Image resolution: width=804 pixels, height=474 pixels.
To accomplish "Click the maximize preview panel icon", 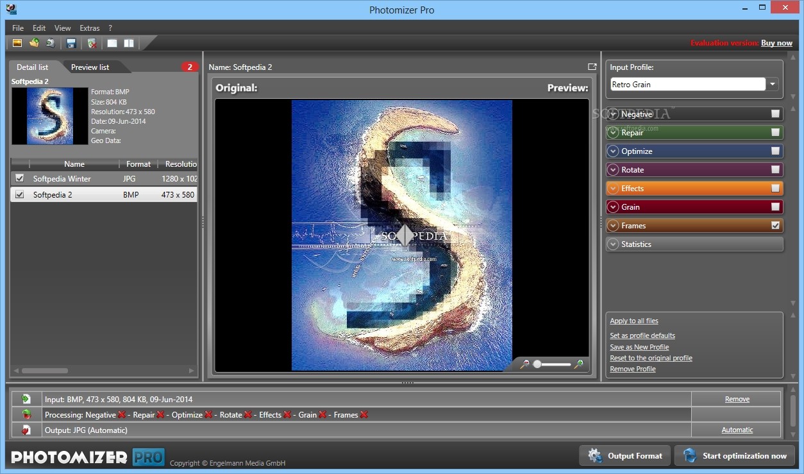I will 592,67.
